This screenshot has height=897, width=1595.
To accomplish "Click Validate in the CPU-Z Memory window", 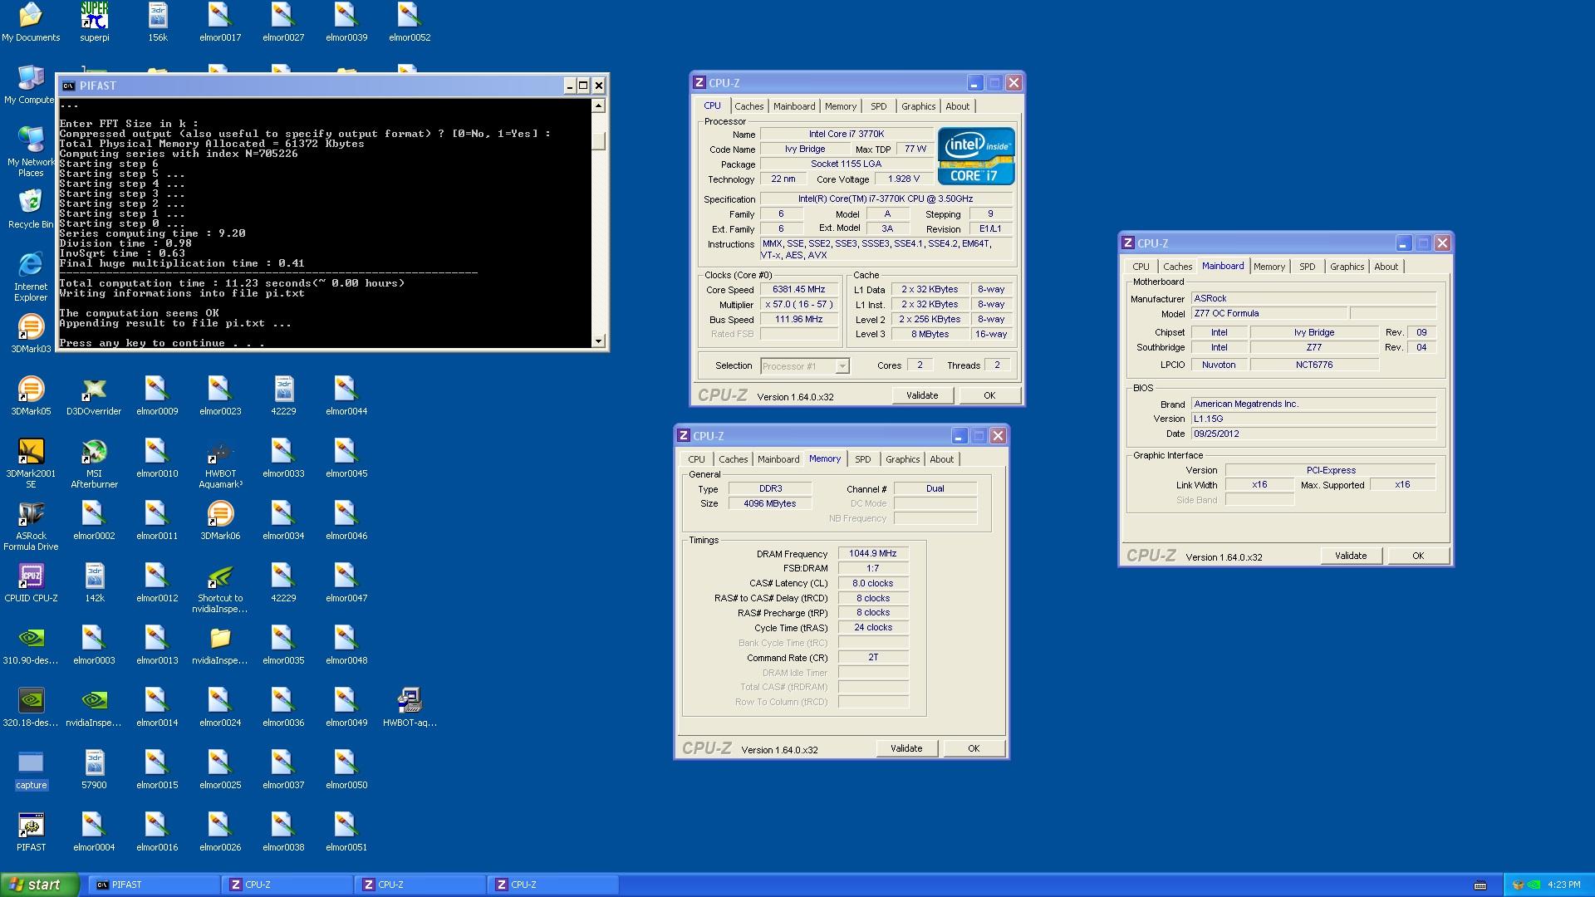I will coord(906,748).
